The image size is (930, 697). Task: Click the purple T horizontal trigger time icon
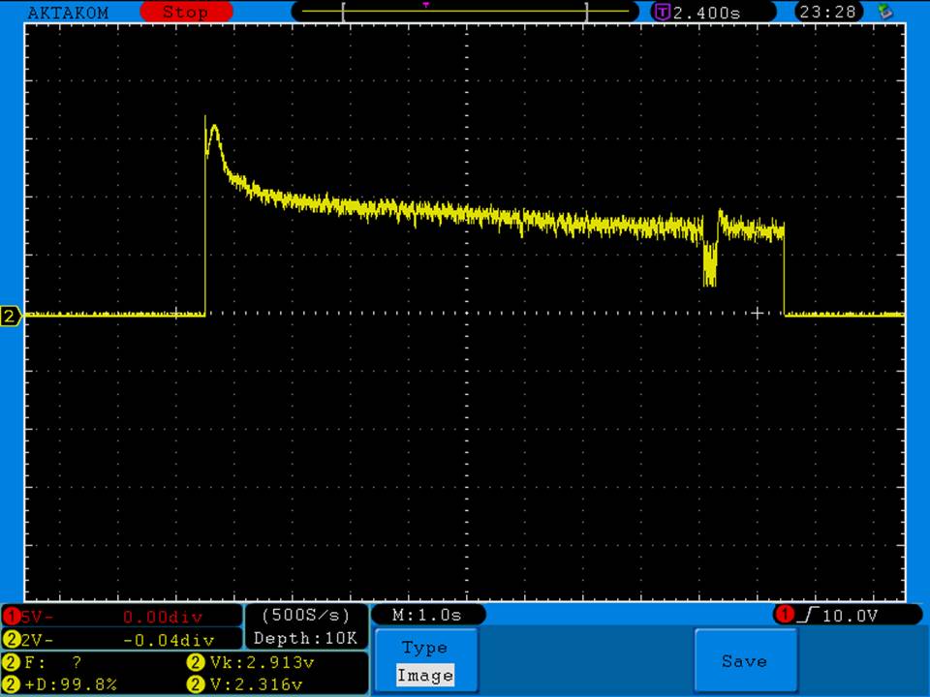(663, 13)
